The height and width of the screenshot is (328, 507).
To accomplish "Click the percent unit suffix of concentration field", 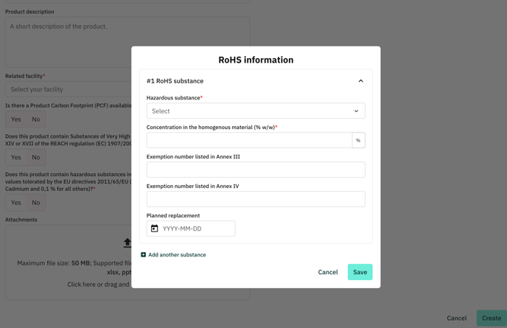I will (358, 140).
